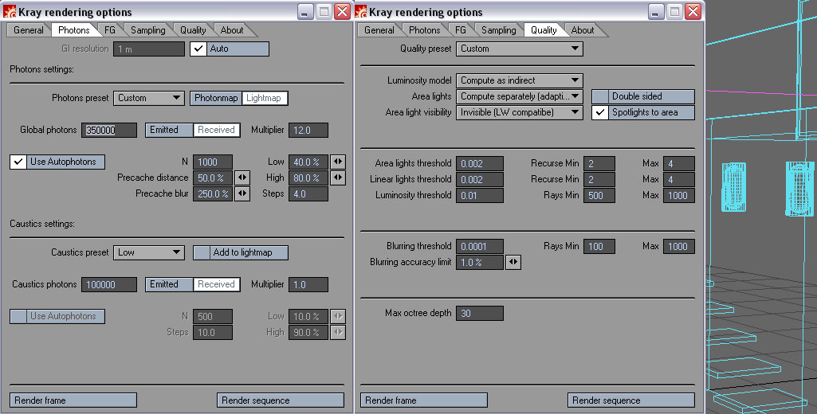The image size is (817, 414).
Task: Edit Max octree depth field
Action: tap(480, 313)
